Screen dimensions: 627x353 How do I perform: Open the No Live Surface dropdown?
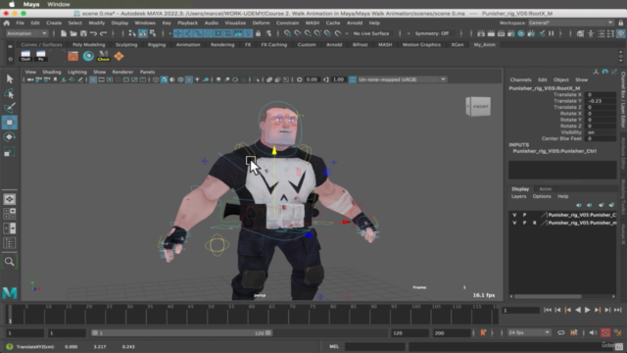(x=371, y=33)
